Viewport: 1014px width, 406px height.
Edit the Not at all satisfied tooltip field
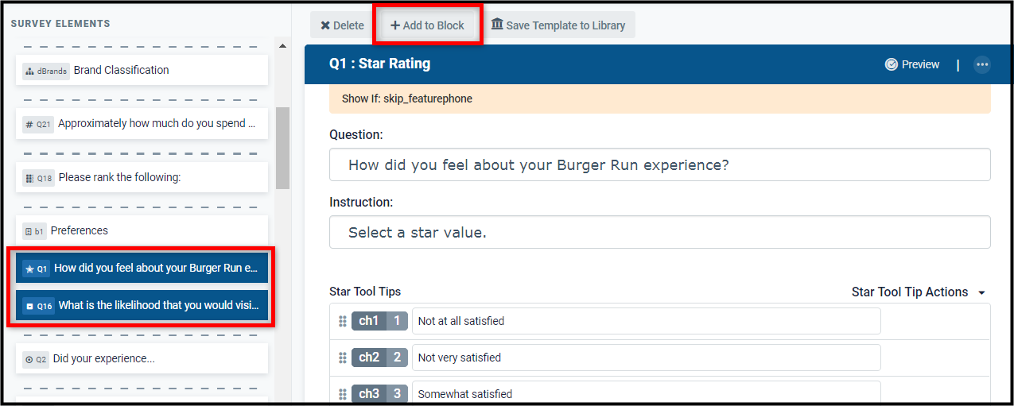(646, 321)
